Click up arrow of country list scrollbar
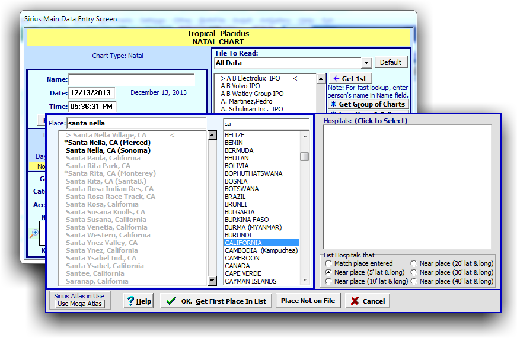Image resolution: width=517 pixels, height=338 pixels. (x=305, y=136)
